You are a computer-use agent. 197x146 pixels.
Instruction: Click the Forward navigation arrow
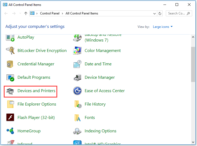14,13
